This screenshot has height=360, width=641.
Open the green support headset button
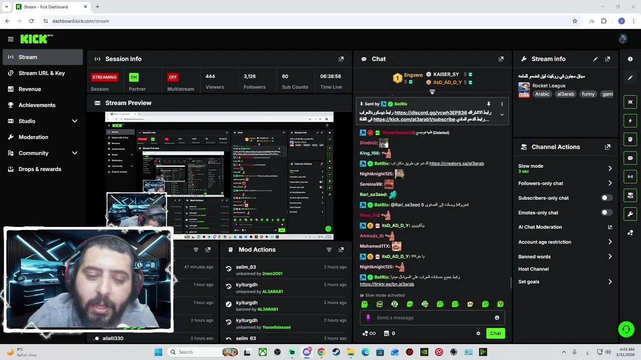tap(626, 329)
